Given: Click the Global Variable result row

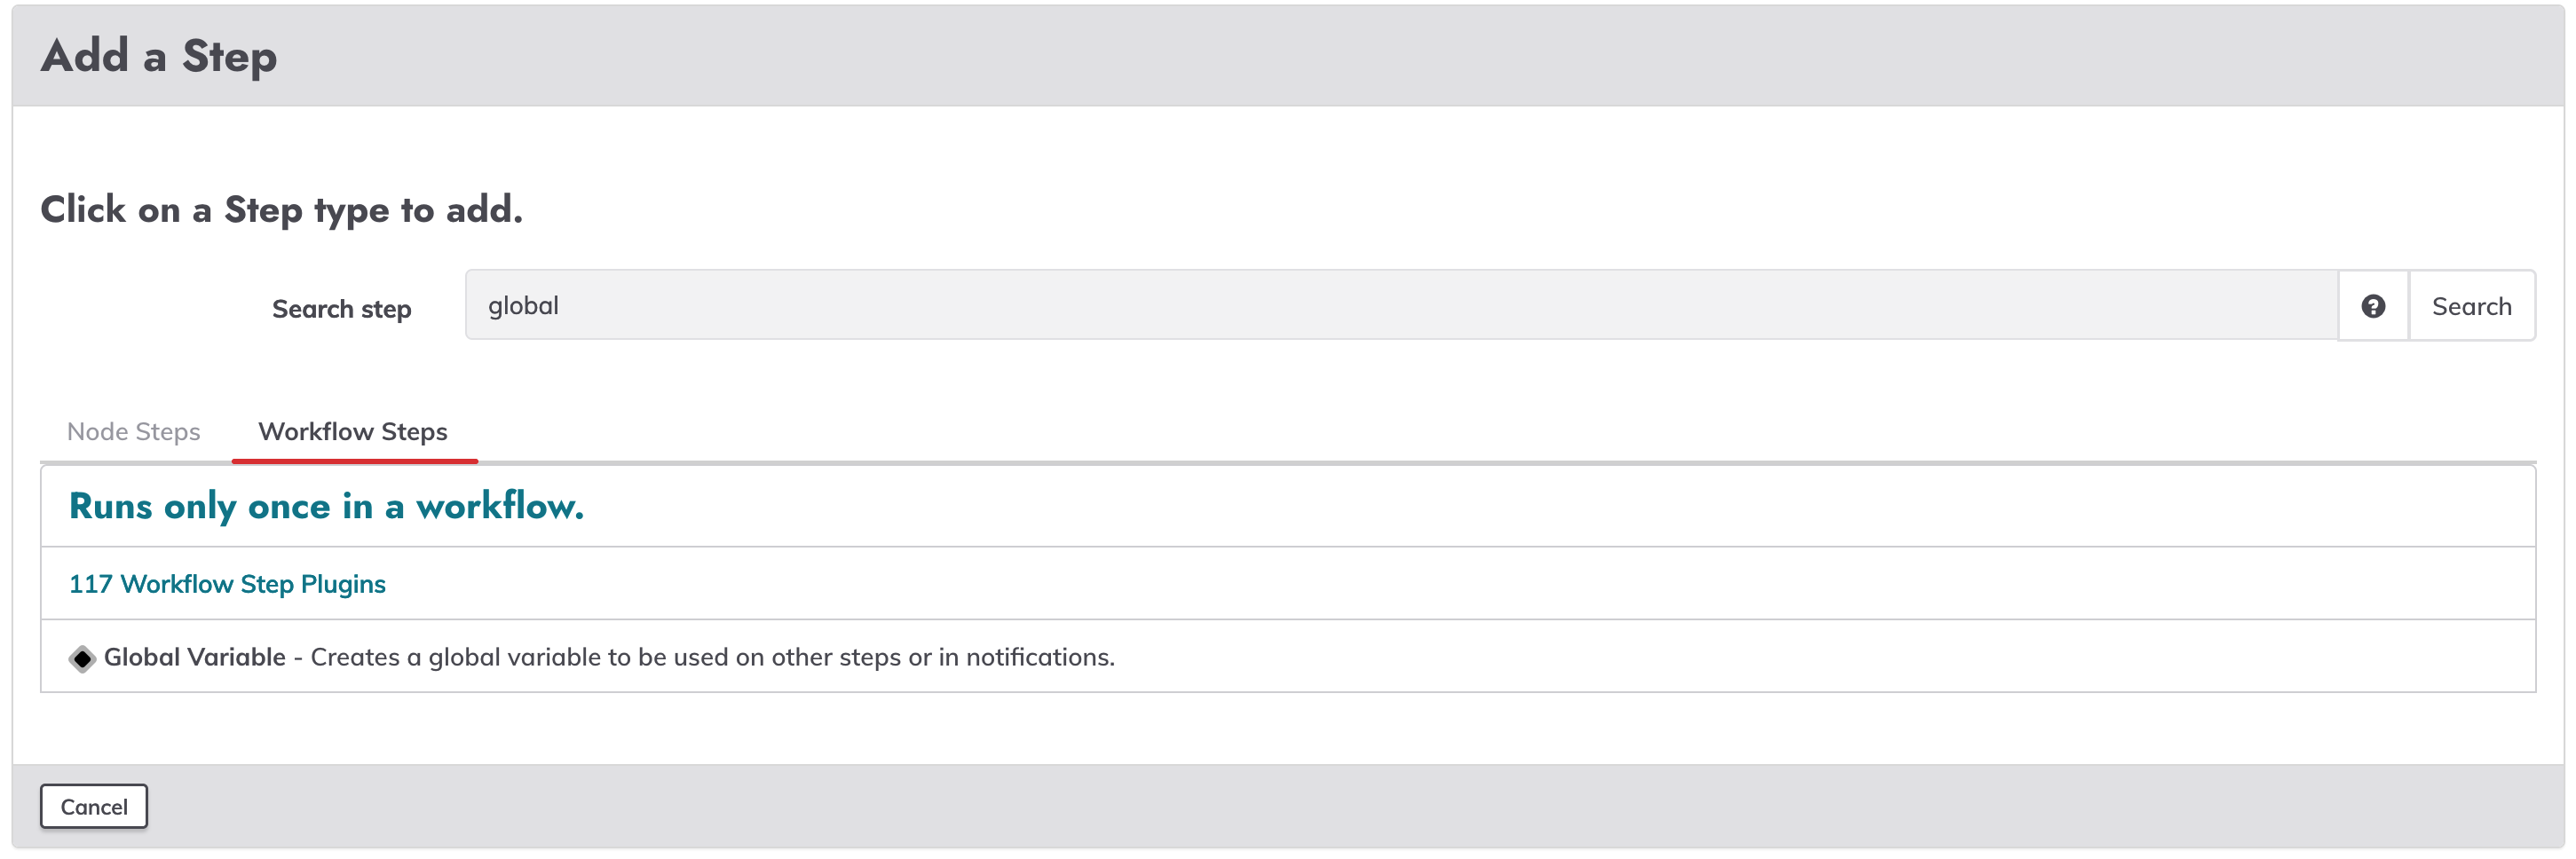Looking at the screenshot, I should pos(1288,657).
